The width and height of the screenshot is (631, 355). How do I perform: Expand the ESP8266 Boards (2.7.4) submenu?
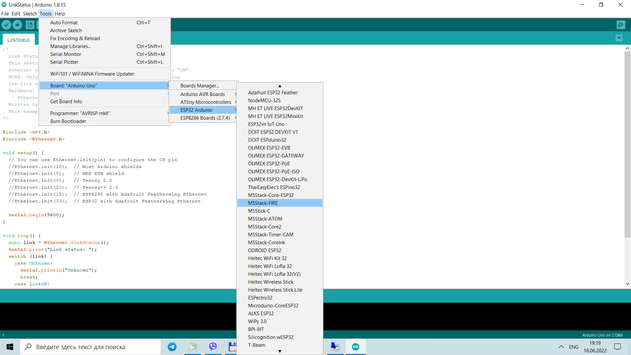coord(205,118)
